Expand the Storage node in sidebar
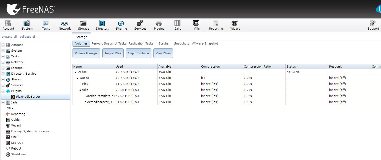This screenshot has width=381, height=160. [x=3, y=68]
